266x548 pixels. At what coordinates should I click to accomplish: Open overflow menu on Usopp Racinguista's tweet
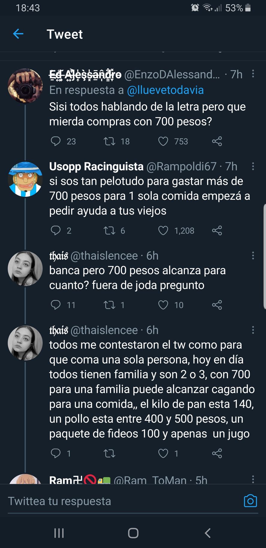253,166
